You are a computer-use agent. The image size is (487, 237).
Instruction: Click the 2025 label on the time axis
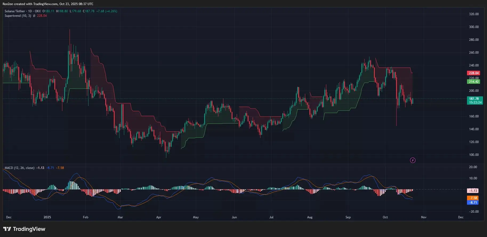[x=47, y=217]
